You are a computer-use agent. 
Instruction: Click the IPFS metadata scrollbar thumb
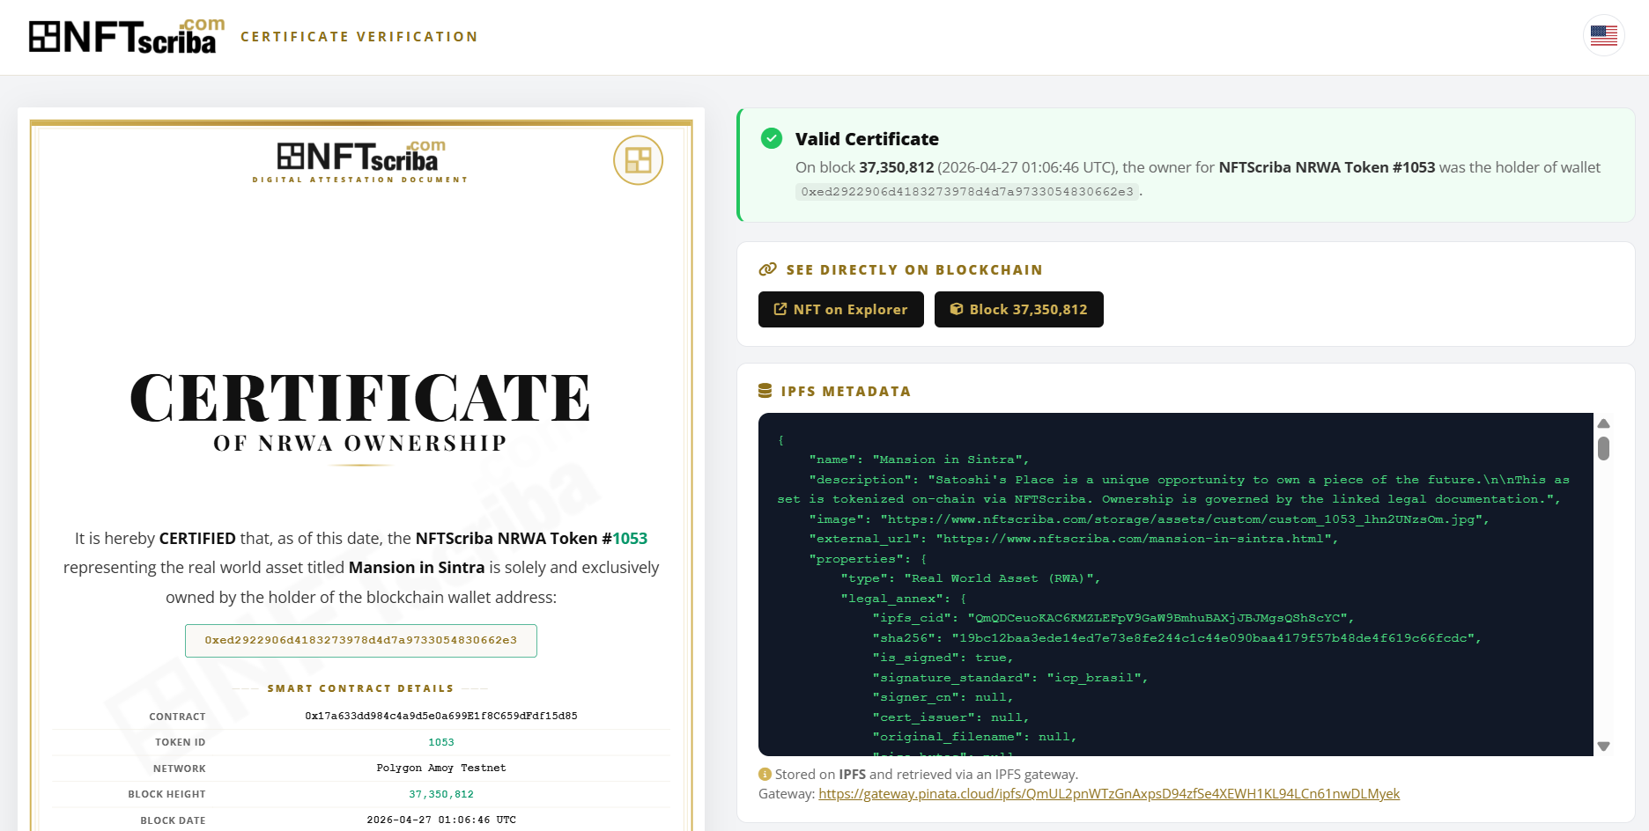tap(1604, 448)
